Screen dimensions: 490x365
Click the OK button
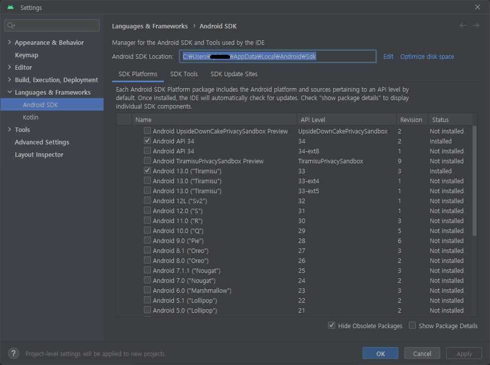coord(380,354)
